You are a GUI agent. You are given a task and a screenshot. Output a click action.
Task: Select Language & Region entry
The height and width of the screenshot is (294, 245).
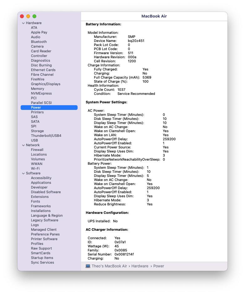pyautogui.click(x=47, y=216)
